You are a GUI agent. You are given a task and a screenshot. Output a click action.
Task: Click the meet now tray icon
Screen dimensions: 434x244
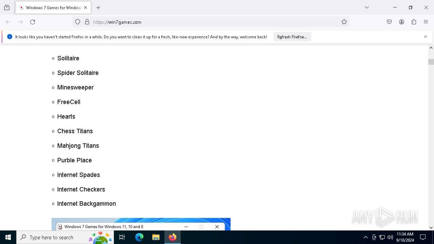pyautogui.click(x=374, y=237)
